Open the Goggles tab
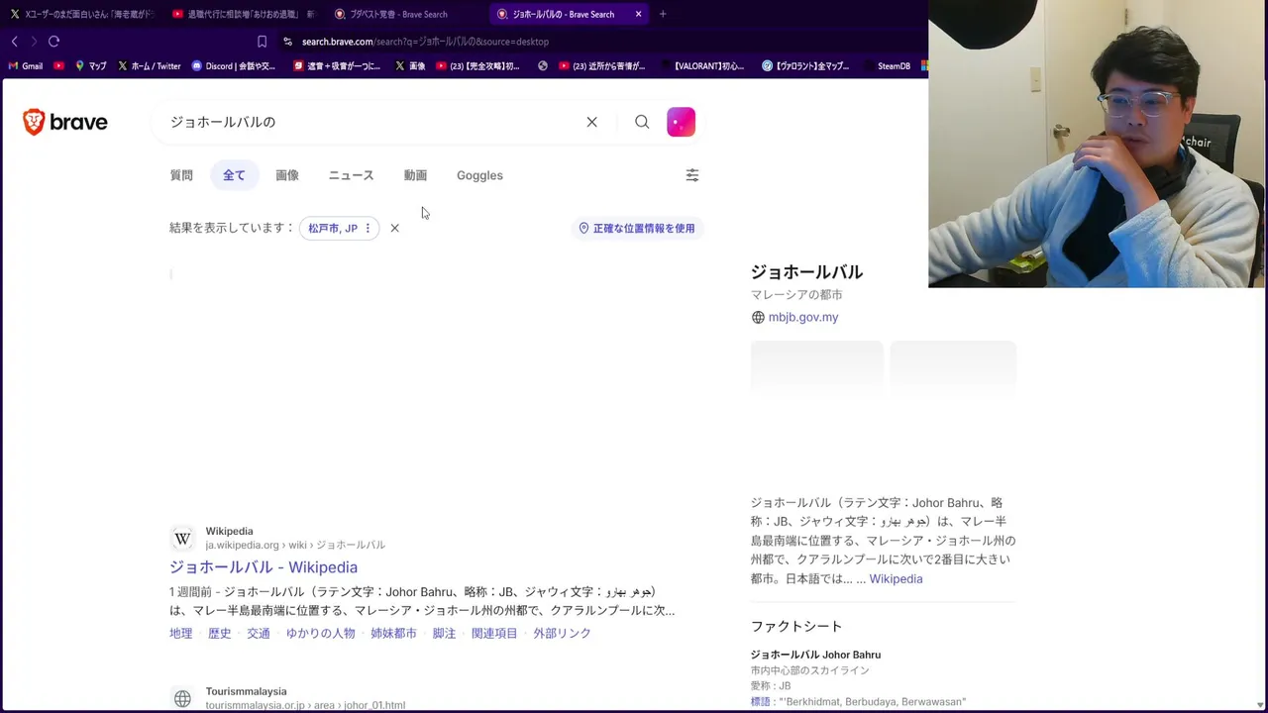Image resolution: width=1268 pixels, height=713 pixels. point(479,175)
